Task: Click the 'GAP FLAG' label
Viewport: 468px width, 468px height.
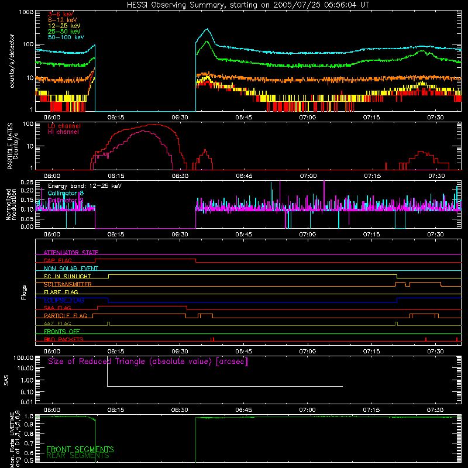Action: (57, 260)
